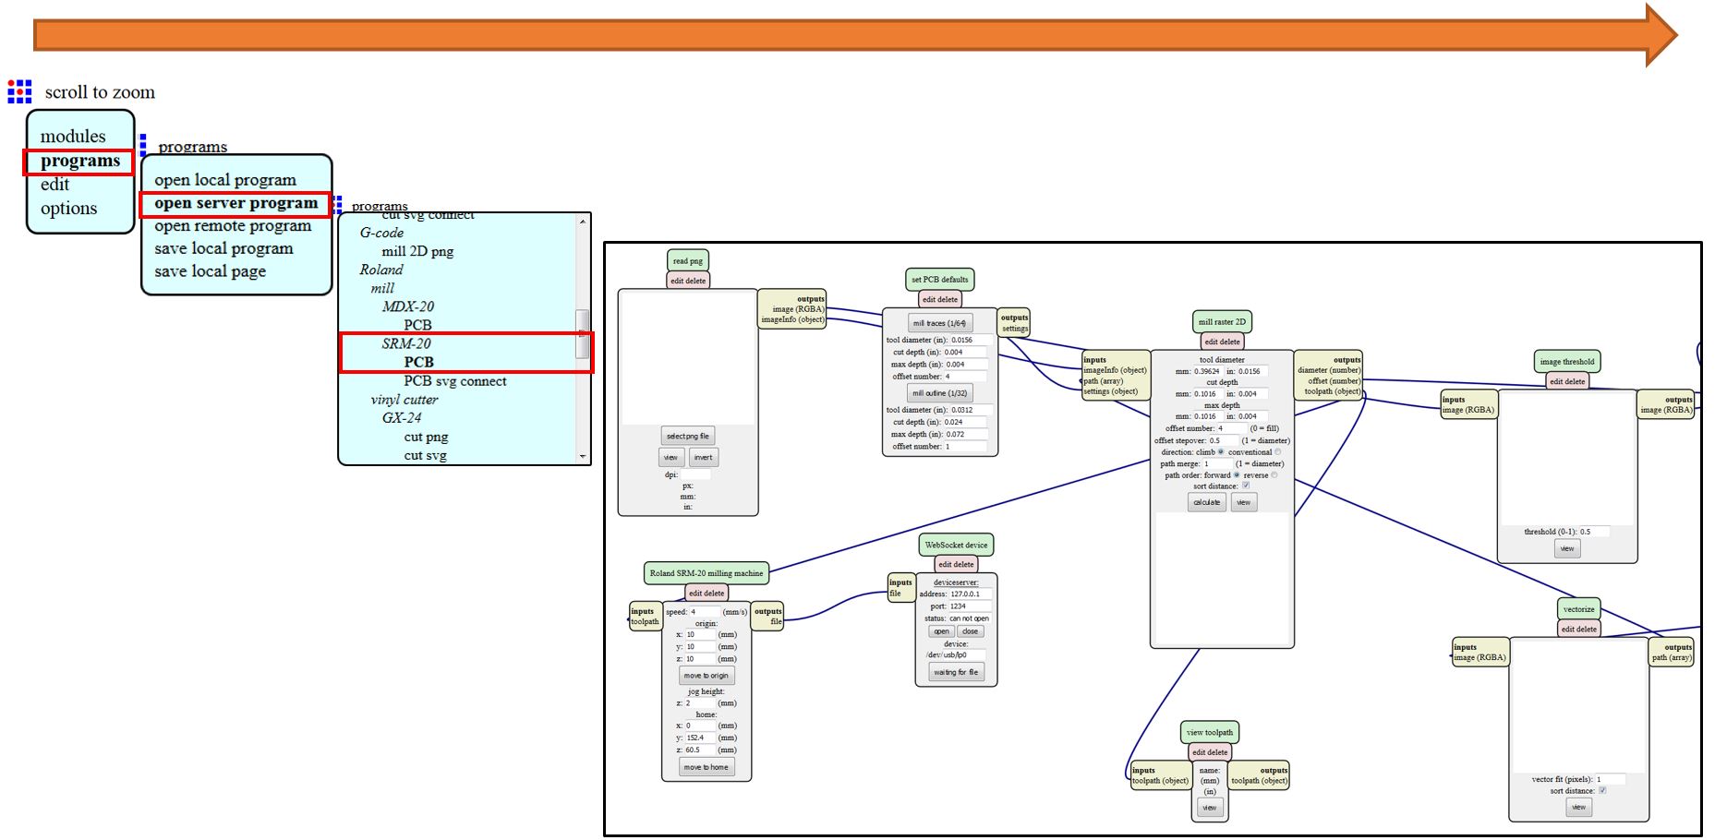Click jog height z field
This screenshot has width=1727, height=840.
pos(699,703)
